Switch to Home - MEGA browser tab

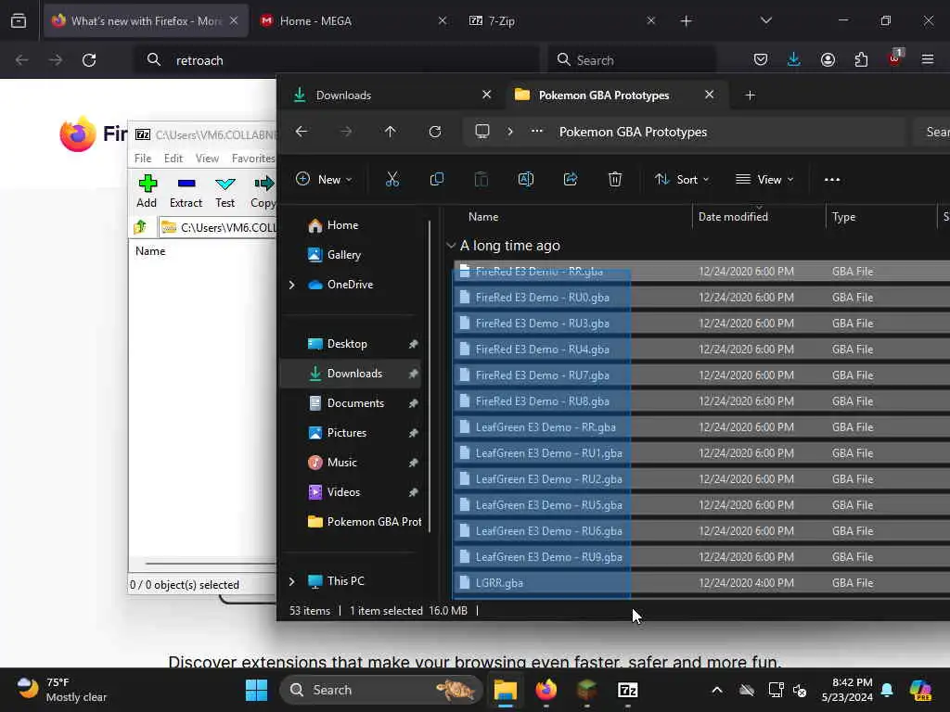(x=353, y=20)
